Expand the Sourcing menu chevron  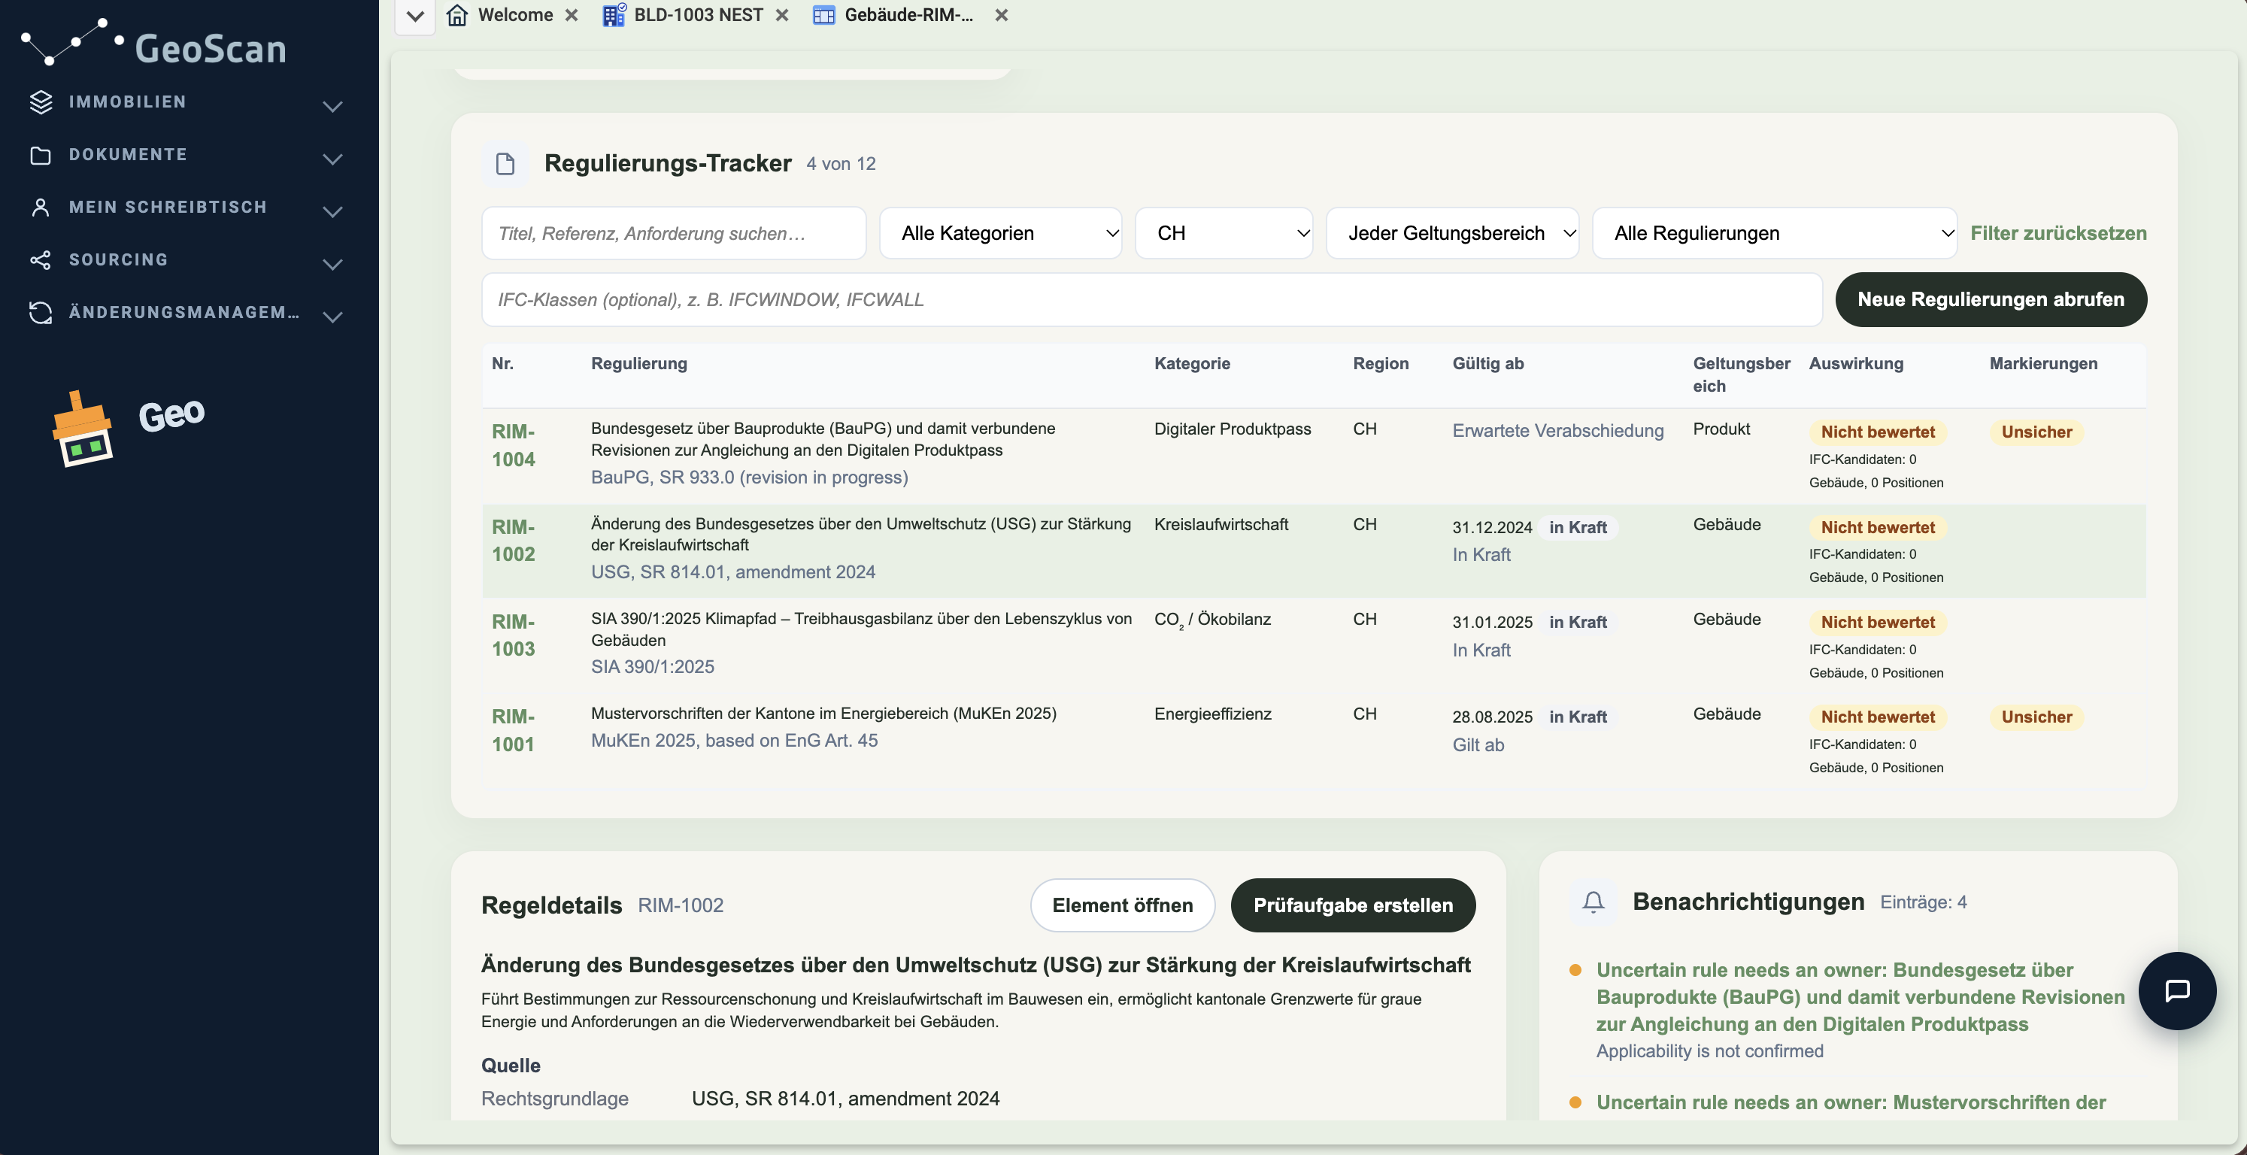point(332,263)
